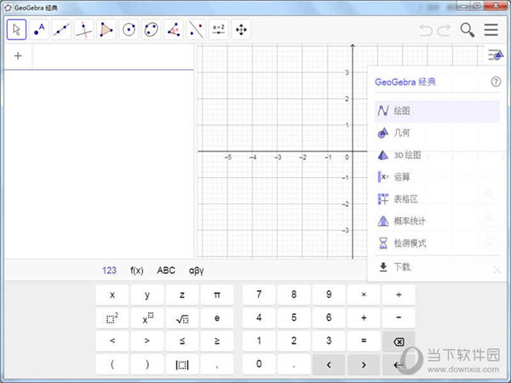This screenshot has height=383, width=511.
Task: Open the main hamburger menu
Action: pyautogui.click(x=491, y=30)
